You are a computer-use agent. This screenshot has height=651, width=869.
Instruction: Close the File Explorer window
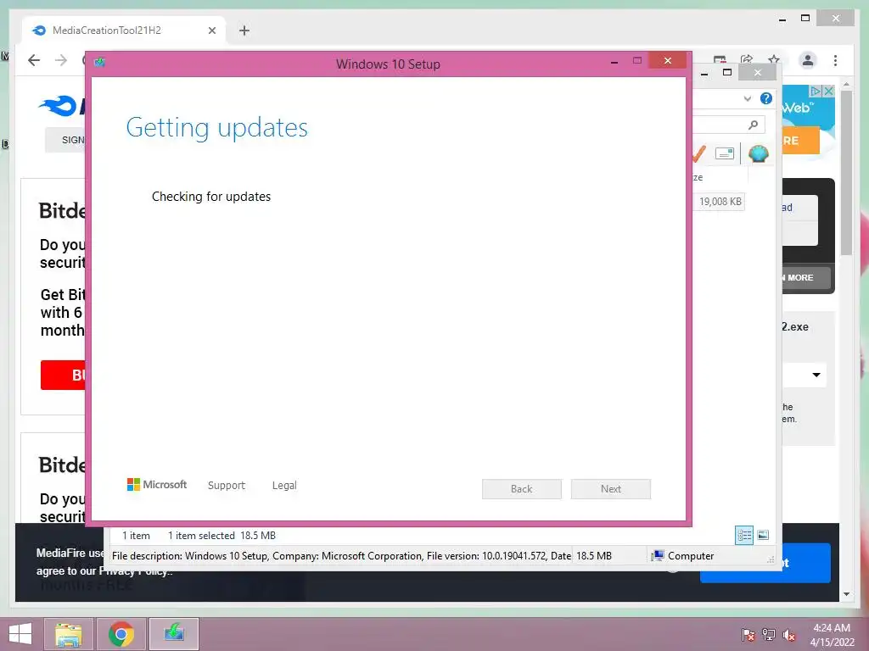(758, 73)
